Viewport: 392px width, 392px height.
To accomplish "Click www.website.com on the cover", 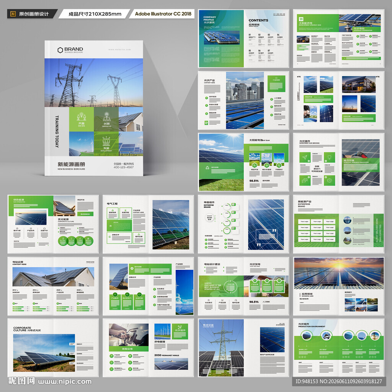I will [119, 49].
